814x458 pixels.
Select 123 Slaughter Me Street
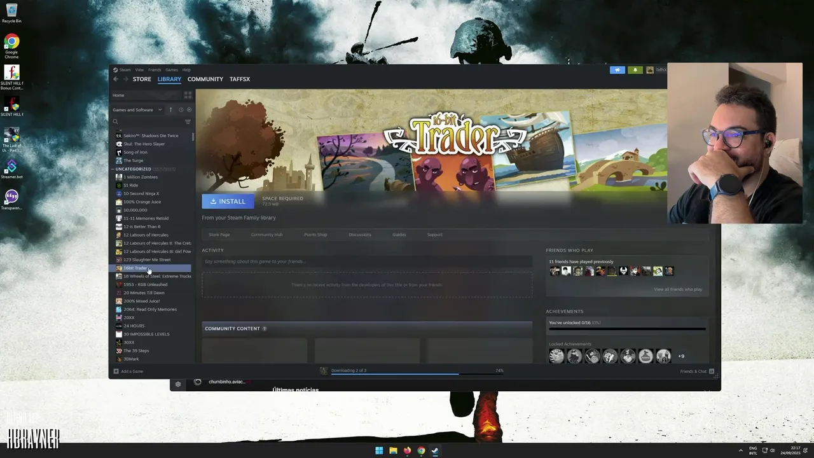[147, 260]
